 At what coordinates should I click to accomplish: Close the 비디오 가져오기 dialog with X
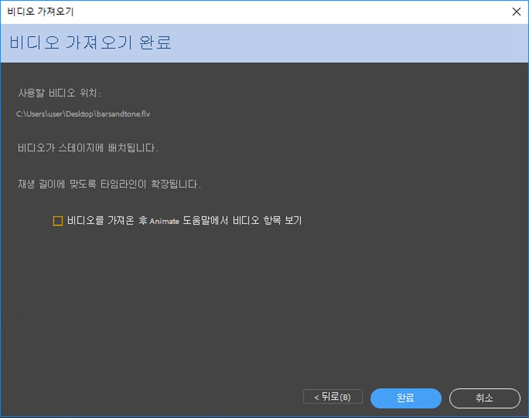pyautogui.click(x=517, y=12)
